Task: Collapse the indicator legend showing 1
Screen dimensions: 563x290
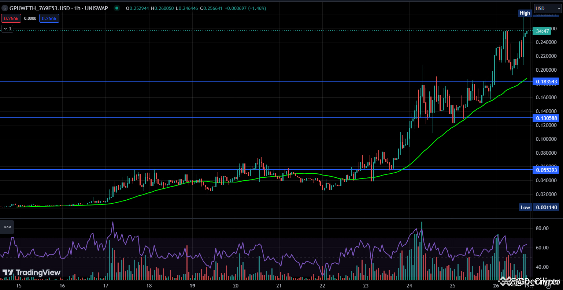Action: pos(7,28)
